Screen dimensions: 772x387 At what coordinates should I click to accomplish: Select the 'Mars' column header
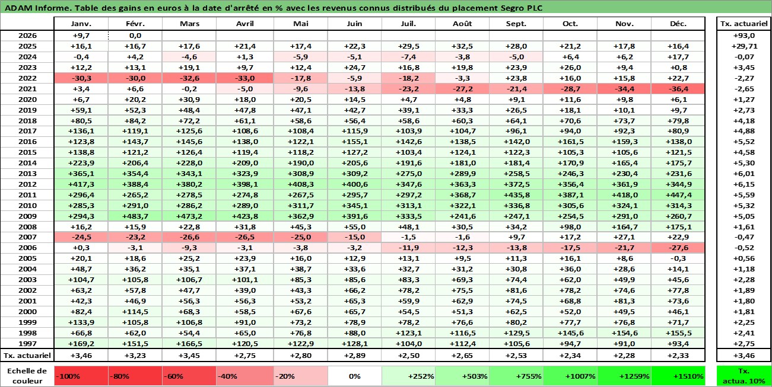coord(188,24)
